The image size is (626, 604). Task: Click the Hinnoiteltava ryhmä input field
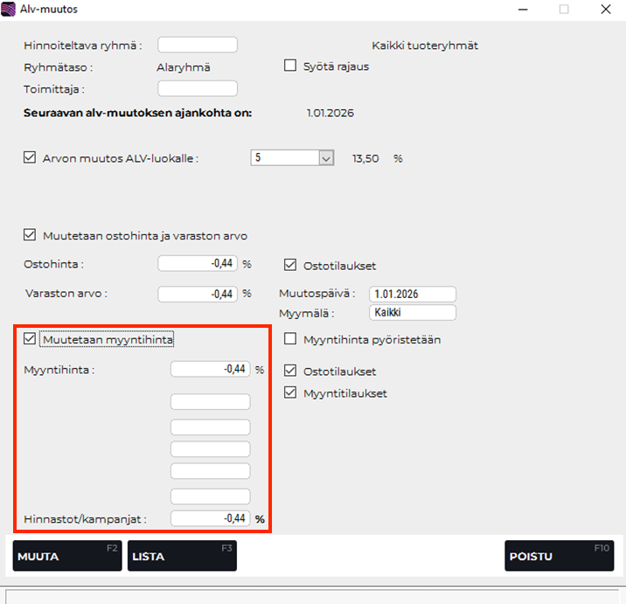click(x=197, y=45)
